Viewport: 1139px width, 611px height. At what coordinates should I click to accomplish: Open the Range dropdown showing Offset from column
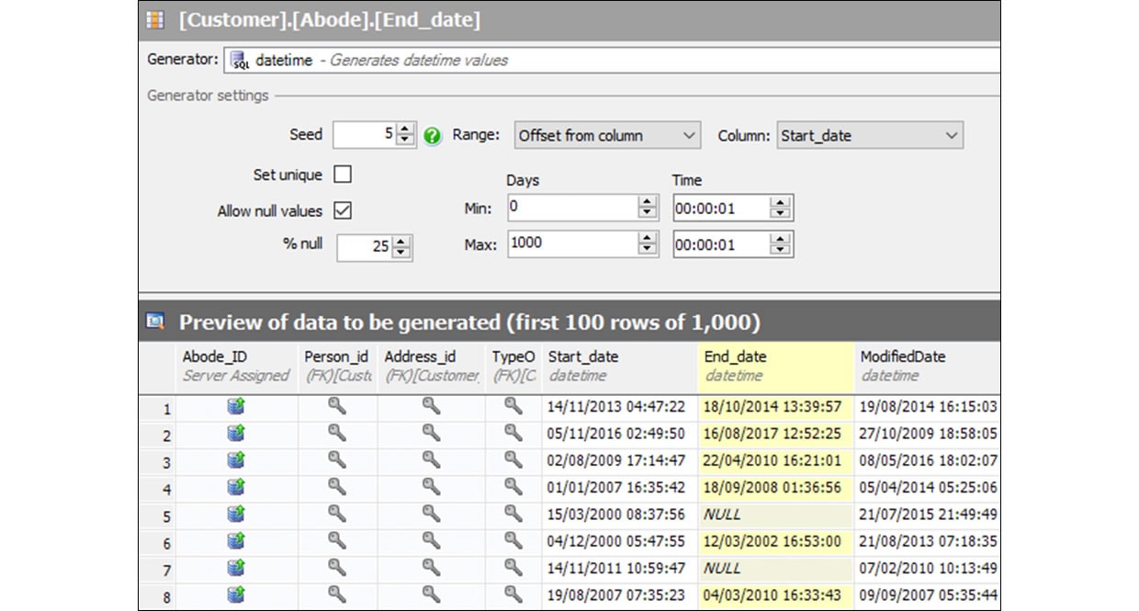pyautogui.click(x=607, y=135)
